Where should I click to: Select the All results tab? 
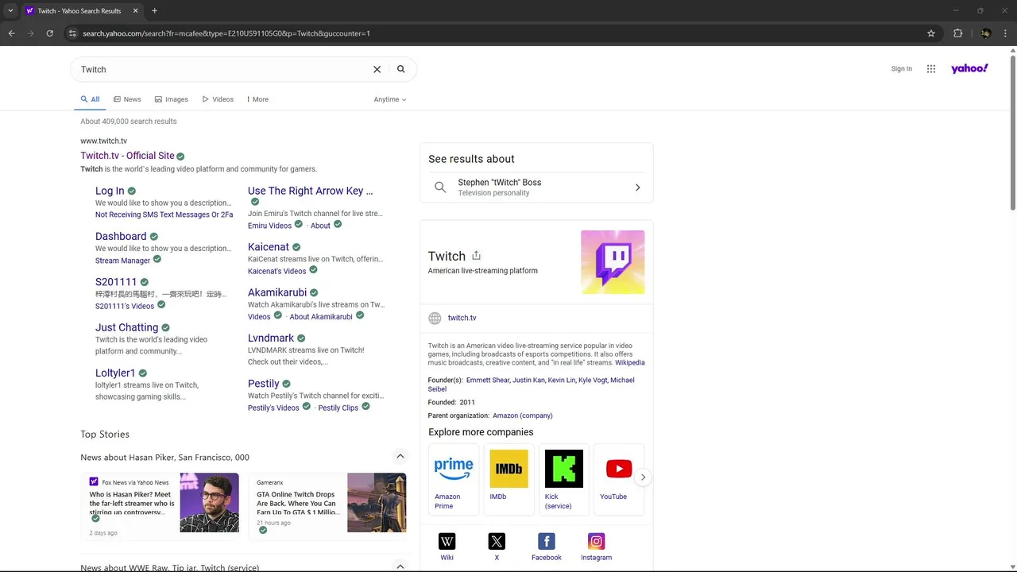click(90, 99)
